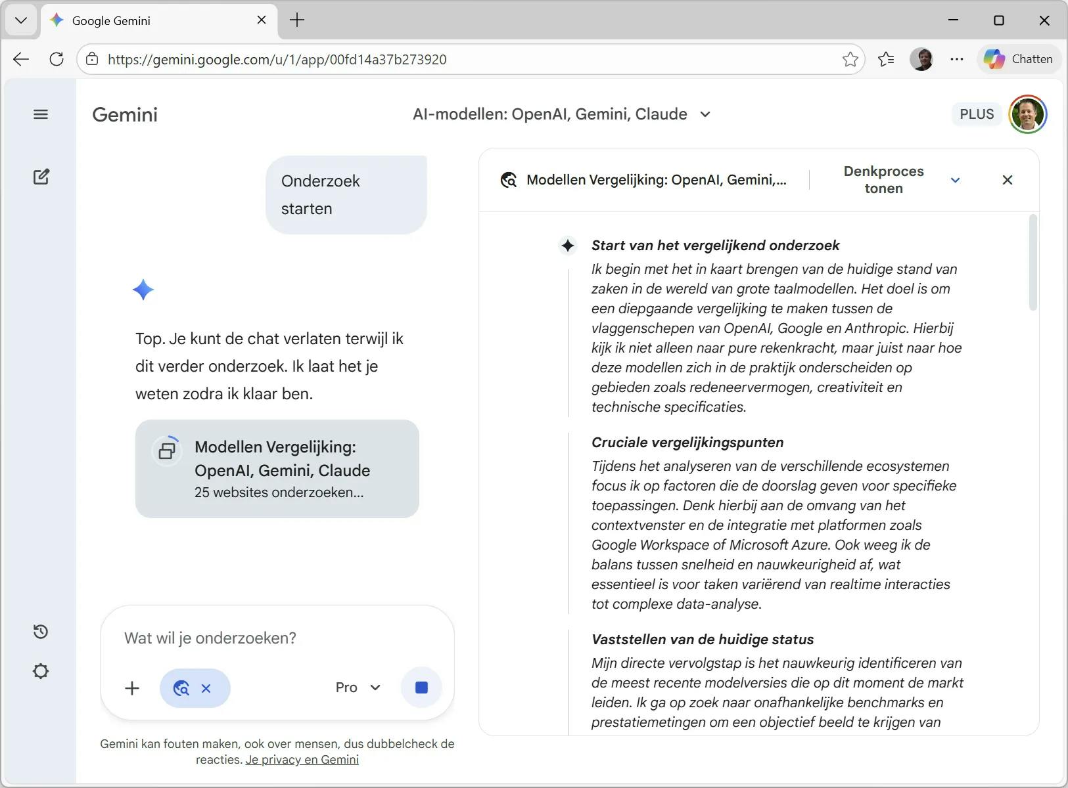The width and height of the screenshot is (1068, 788).
Task: Click the Onderzoek starten message bubble
Action: [x=346, y=195]
